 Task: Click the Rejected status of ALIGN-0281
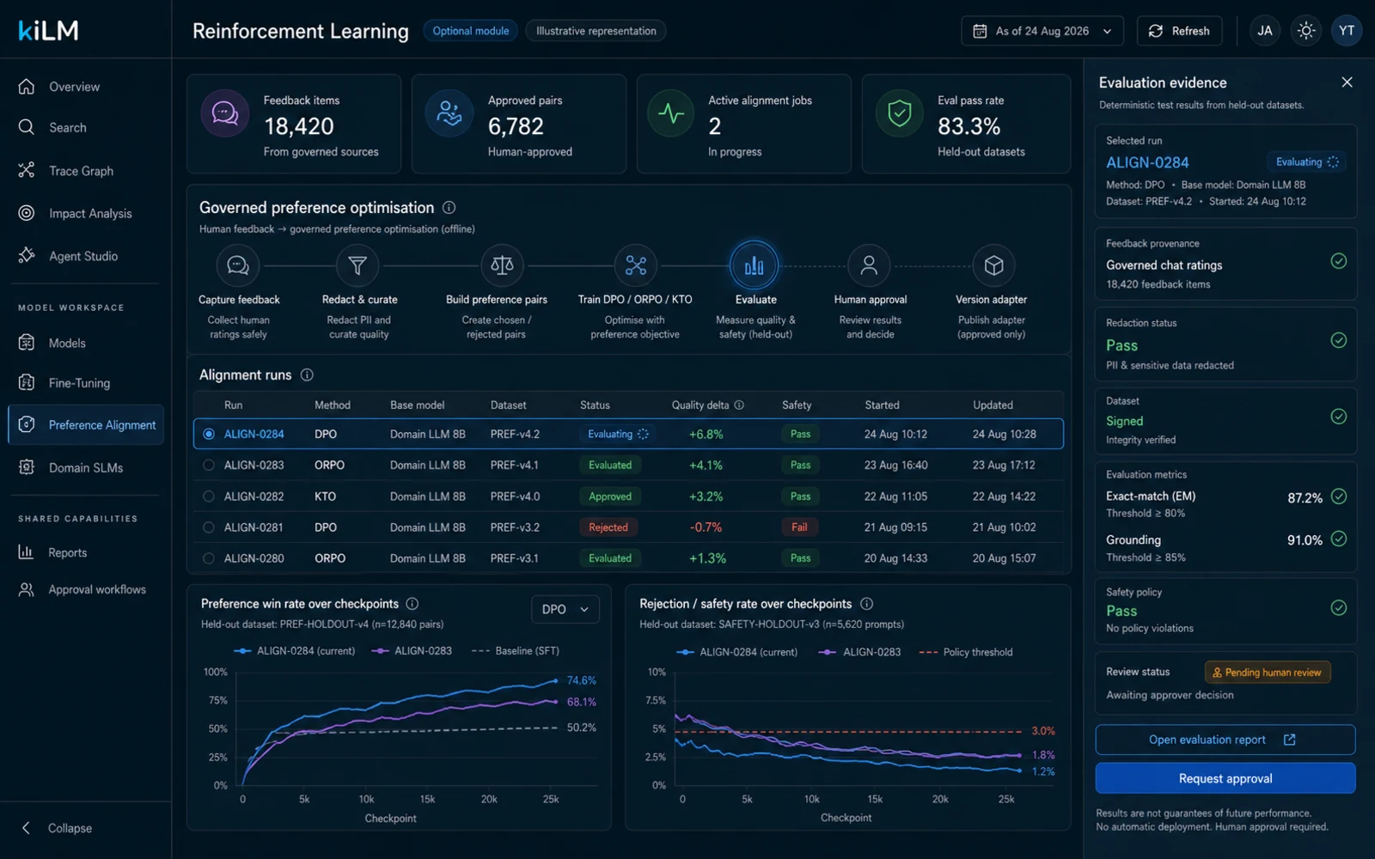(x=608, y=527)
